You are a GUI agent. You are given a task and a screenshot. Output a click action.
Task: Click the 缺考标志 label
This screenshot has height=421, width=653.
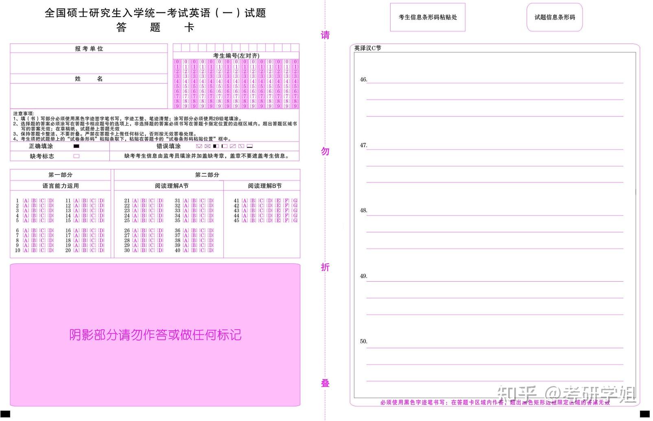point(42,156)
